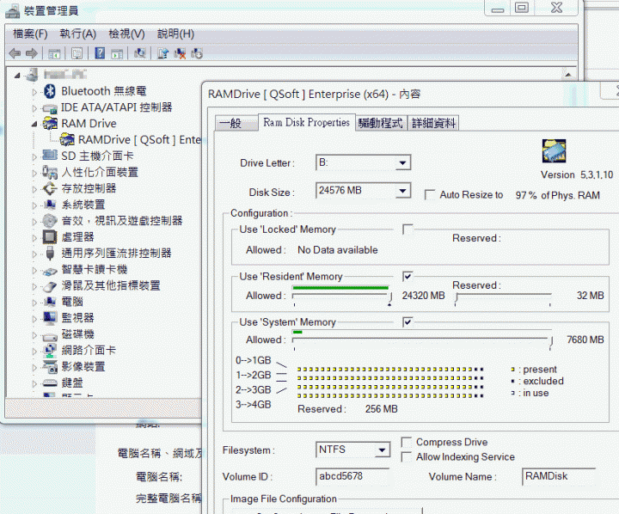Image resolution: width=619 pixels, height=514 pixels.
Task: Click the Forward arrow toolbar icon
Action: point(32,53)
